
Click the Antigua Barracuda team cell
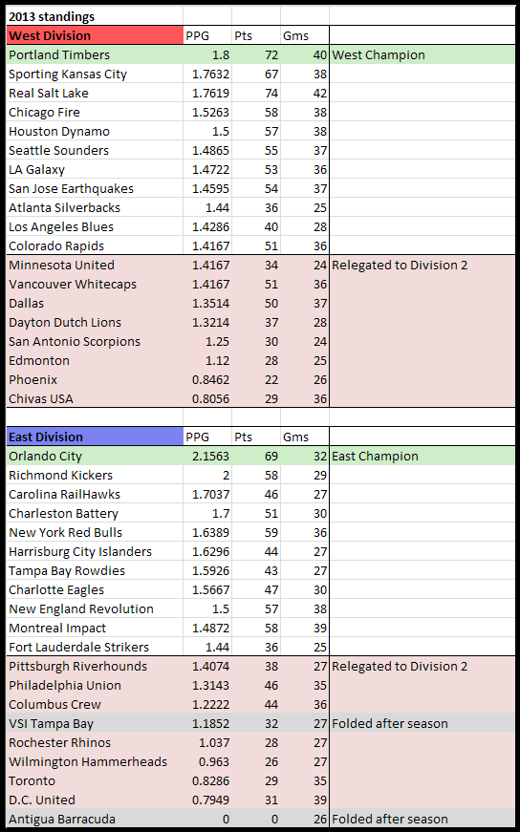pos(95,819)
